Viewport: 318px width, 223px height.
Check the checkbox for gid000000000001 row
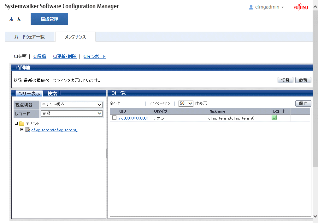click(115, 118)
